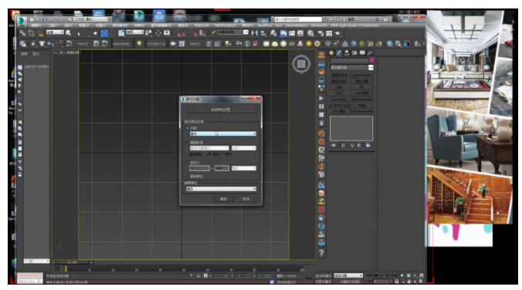Viewport: 522px width, 290px height.
Task: Click Cancel in the Units Setup dialog
Action: point(246,199)
